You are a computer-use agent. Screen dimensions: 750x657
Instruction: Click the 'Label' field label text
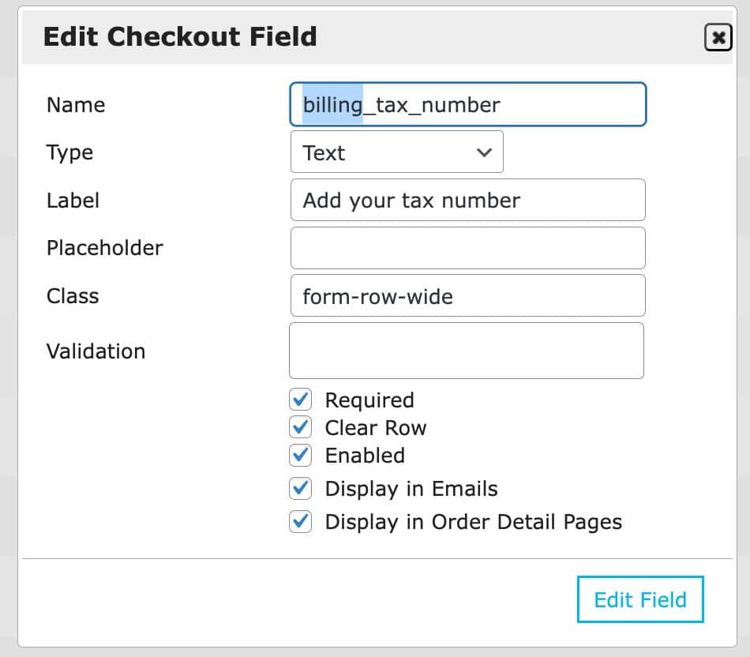click(x=73, y=201)
